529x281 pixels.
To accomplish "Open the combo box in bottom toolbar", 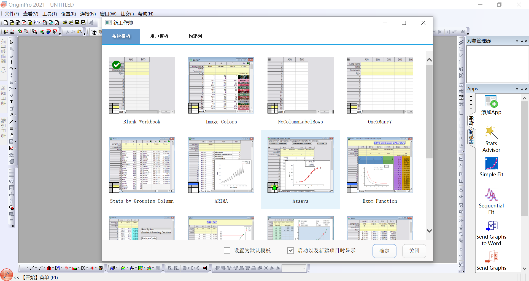I will 294,268.
